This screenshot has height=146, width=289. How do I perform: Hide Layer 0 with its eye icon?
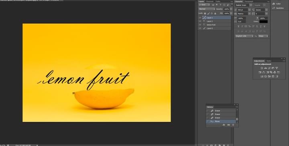pyautogui.click(x=200, y=28)
